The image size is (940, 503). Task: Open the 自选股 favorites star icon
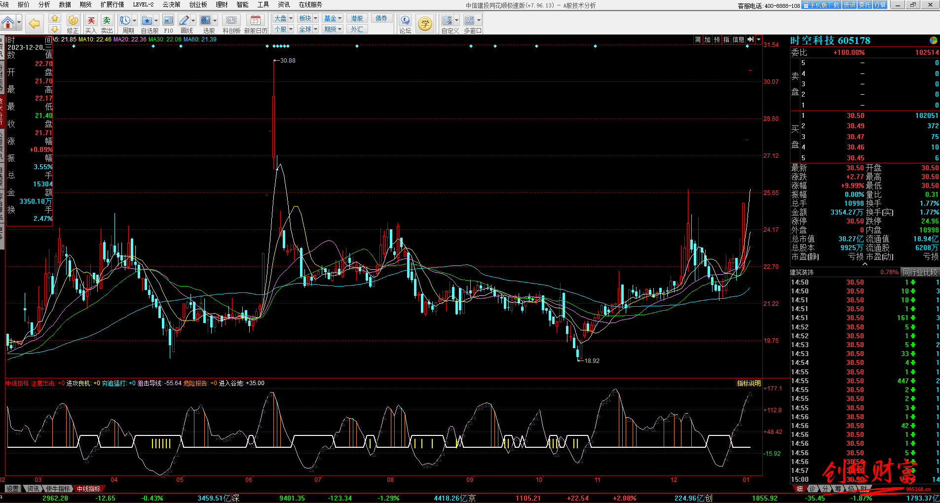point(147,20)
